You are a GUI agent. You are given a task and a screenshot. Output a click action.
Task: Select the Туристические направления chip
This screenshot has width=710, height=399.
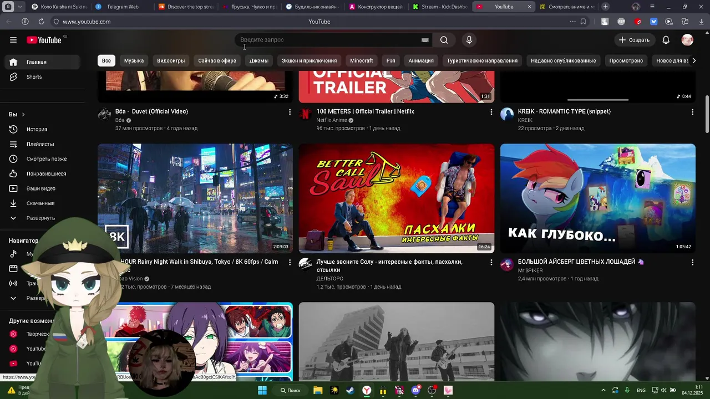tap(482, 60)
